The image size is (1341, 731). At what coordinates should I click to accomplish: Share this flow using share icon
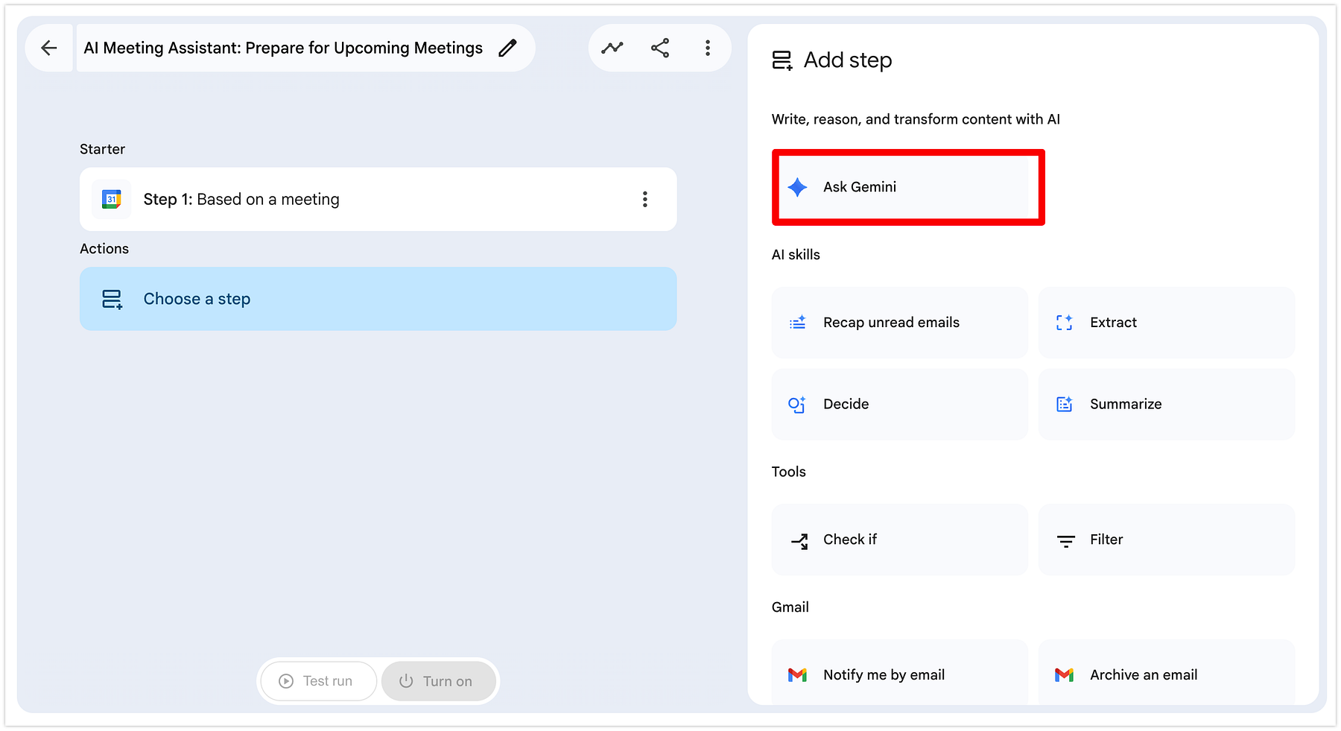[x=660, y=48]
